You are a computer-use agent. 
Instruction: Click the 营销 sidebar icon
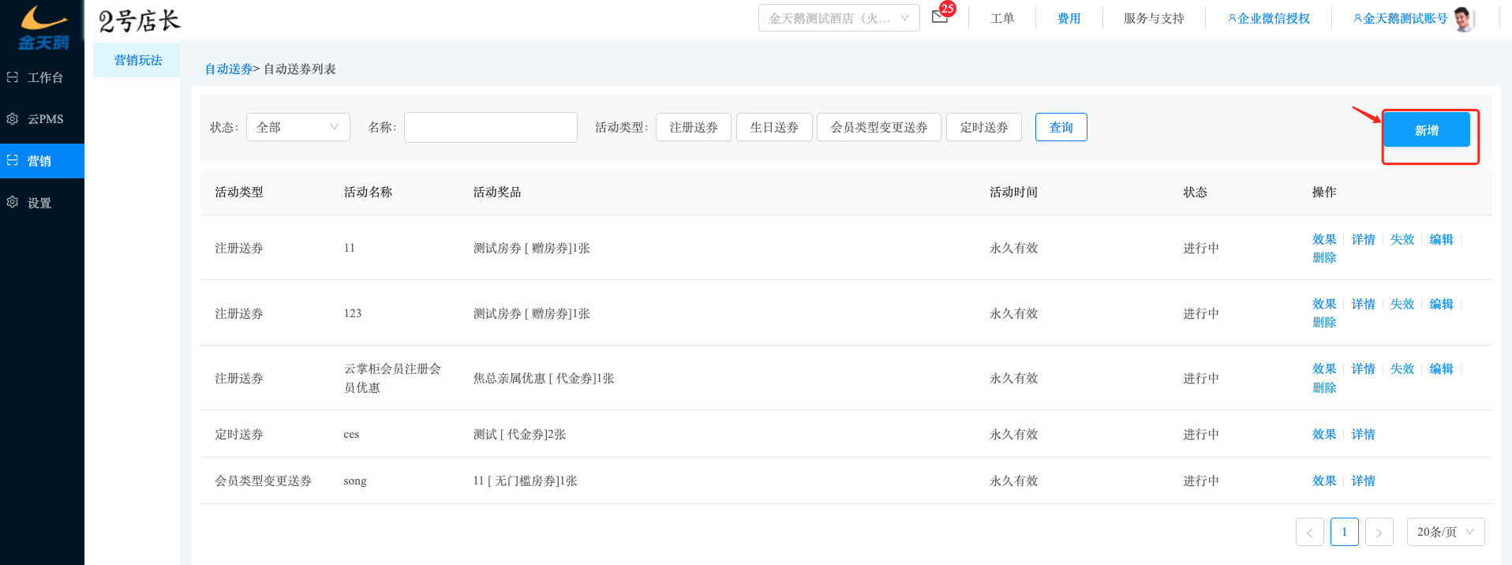point(12,161)
